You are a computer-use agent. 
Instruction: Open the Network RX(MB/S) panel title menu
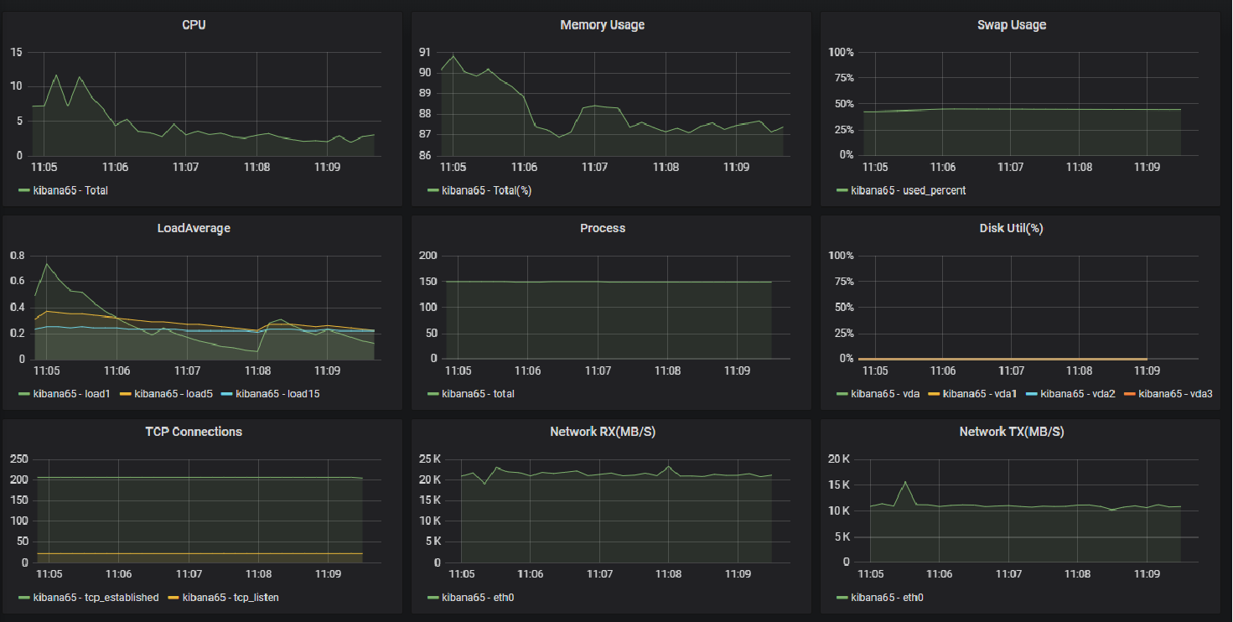click(x=602, y=432)
